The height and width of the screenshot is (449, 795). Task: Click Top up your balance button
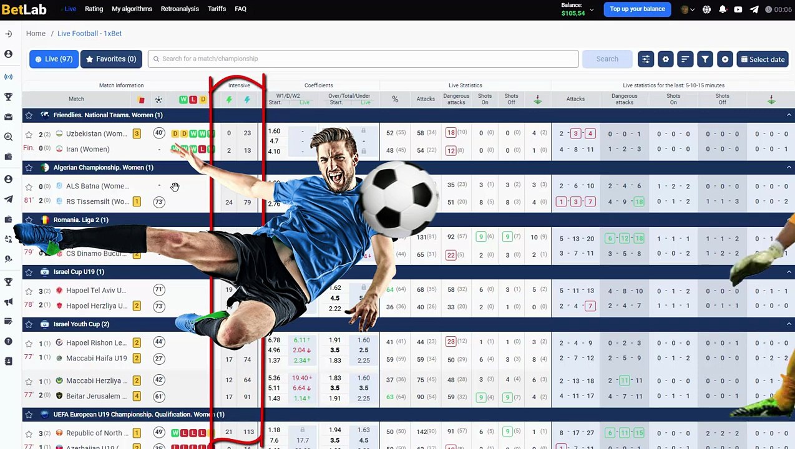(637, 9)
